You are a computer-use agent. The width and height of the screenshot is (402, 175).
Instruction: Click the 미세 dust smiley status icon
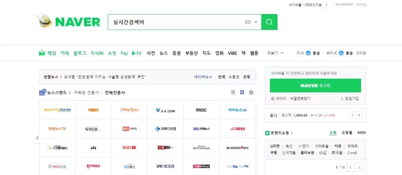pos(308,53)
